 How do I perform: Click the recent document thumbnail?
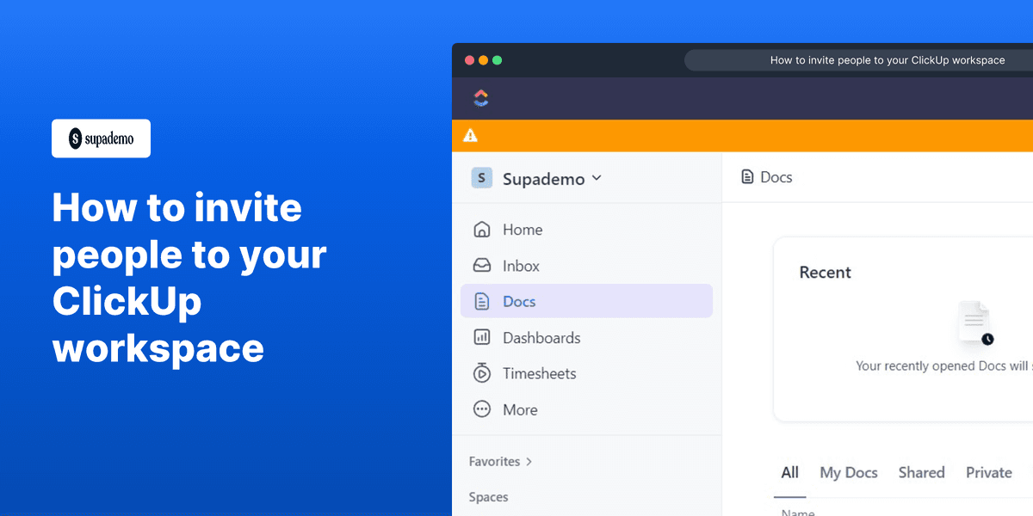pos(974,320)
